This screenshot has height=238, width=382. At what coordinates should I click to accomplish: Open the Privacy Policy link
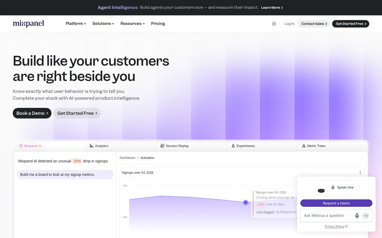pyautogui.click(x=336, y=226)
